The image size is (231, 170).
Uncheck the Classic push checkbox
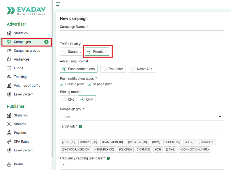tap(61, 84)
